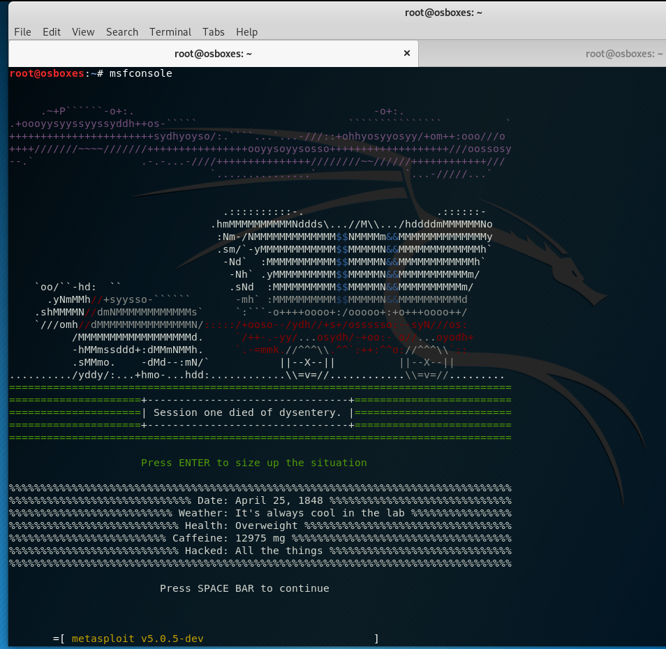Open the Help menu

(x=246, y=31)
